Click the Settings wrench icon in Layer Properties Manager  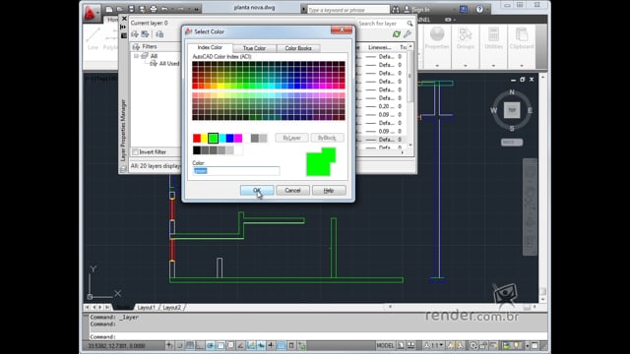point(408,34)
